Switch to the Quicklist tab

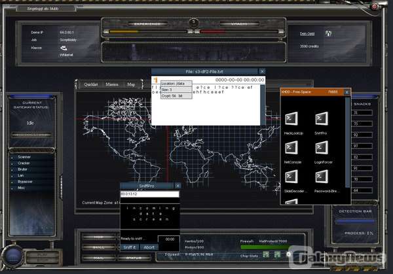coord(91,84)
